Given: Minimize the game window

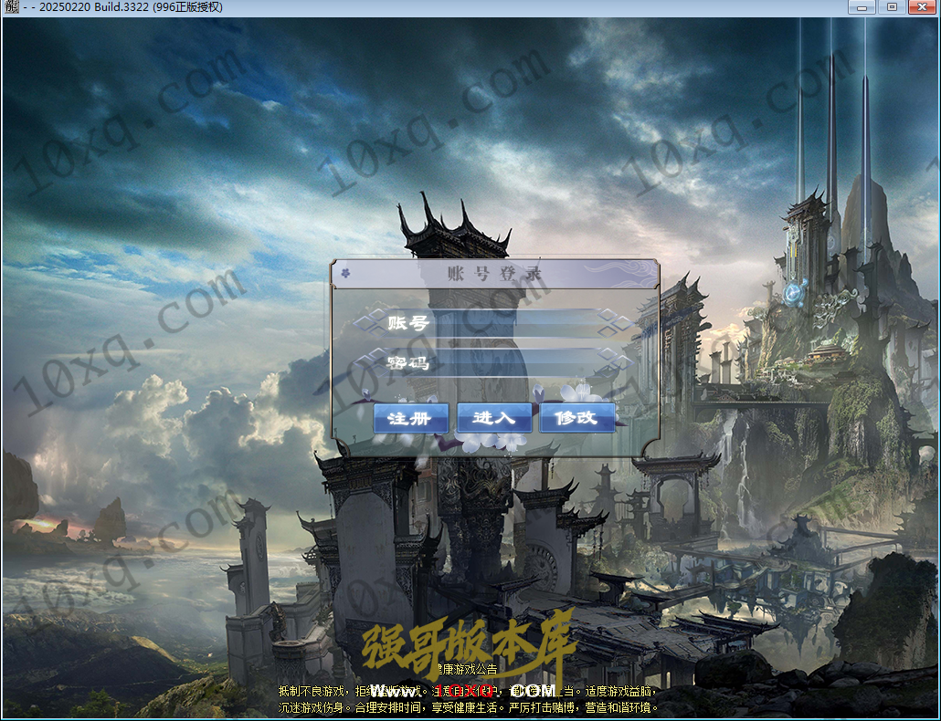Looking at the screenshot, I should coord(862,7).
